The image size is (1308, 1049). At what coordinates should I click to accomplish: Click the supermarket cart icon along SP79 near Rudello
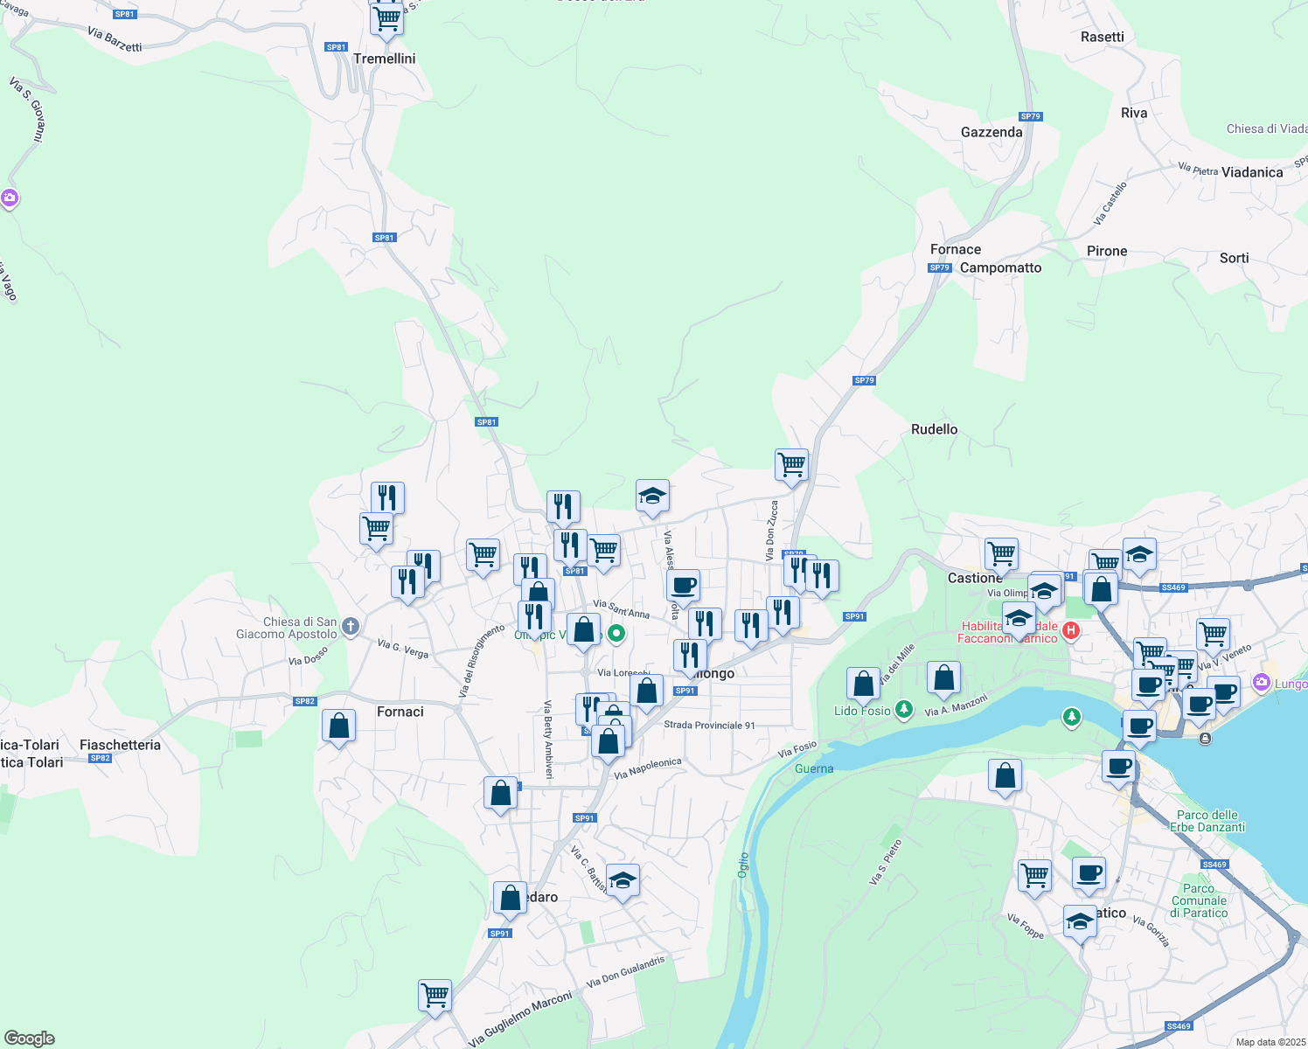click(790, 463)
